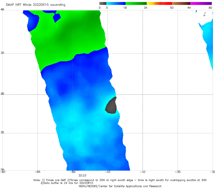Click the '18' color bar tick label

click(125, 8)
